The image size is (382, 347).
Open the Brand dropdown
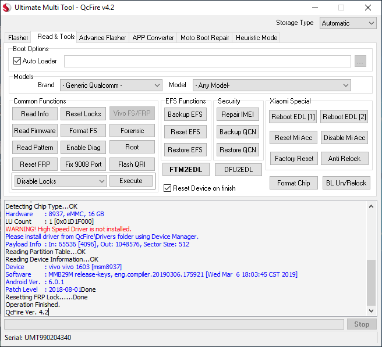111,85
